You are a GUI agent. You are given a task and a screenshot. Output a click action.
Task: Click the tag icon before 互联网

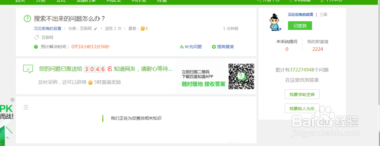click(x=36, y=37)
